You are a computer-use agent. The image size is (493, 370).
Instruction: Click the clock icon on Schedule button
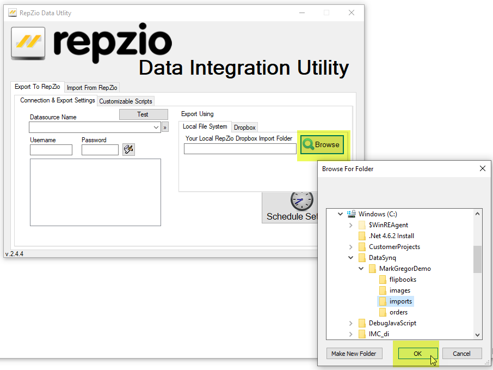[302, 201]
